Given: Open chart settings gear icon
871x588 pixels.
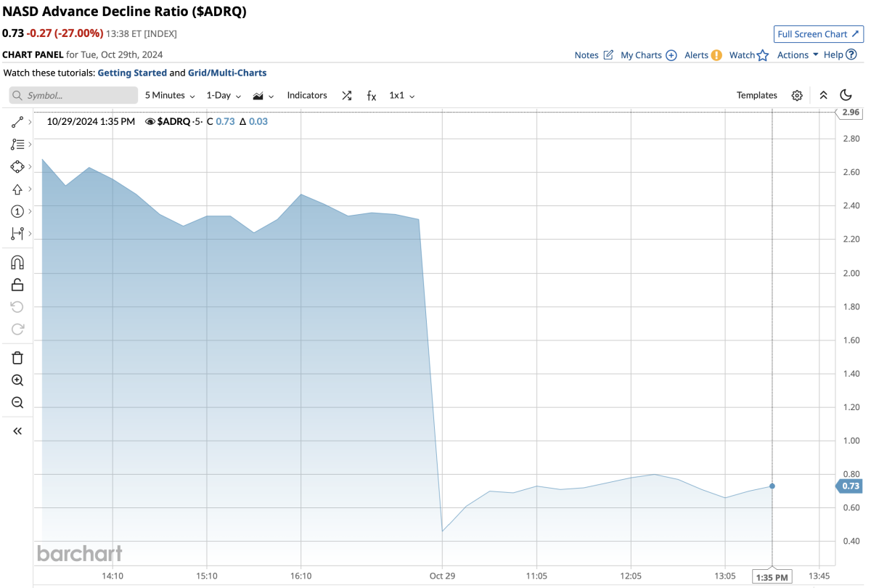Looking at the screenshot, I should 797,95.
